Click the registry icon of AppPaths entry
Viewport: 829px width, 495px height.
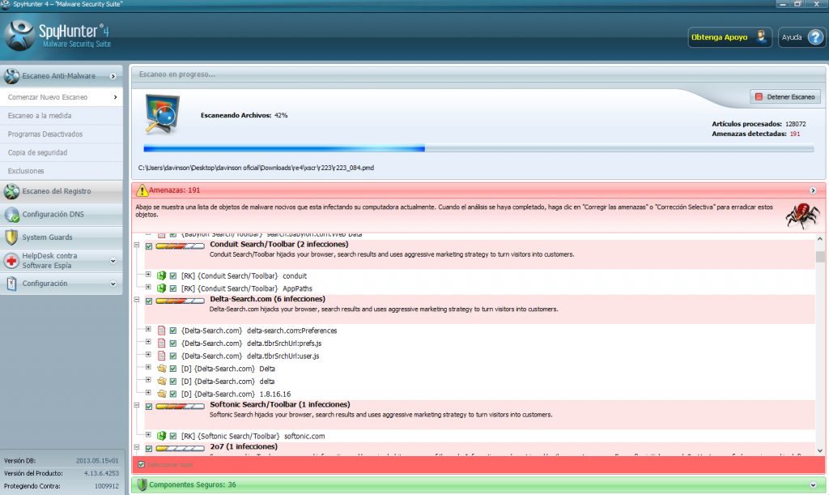161,288
